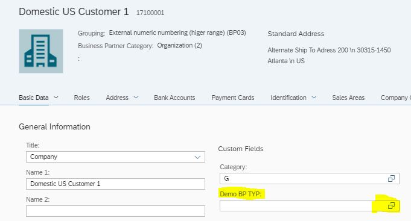
Task: Click the Domestic US Customer 1 page title
Action: [74, 12]
